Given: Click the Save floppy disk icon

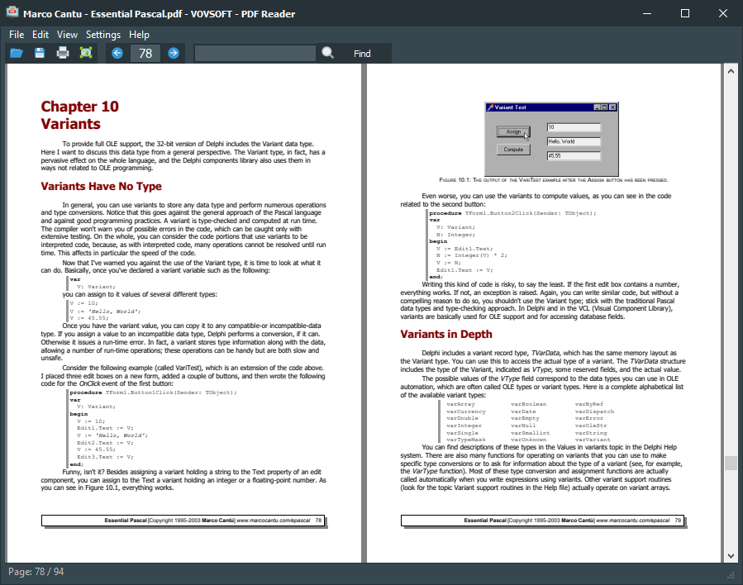Looking at the screenshot, I should coord(40,53).
